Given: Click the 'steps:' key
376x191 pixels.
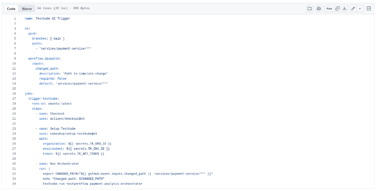Looking at the screenshot, I should click(37, 109).
